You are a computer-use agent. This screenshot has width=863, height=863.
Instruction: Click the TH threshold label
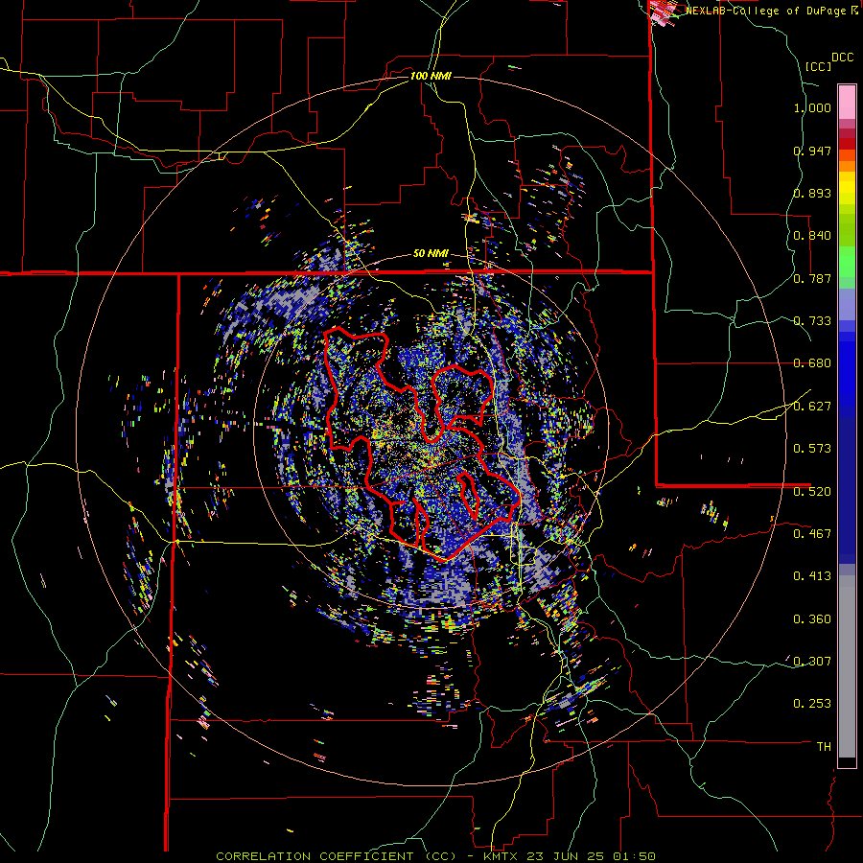(824, 746)
